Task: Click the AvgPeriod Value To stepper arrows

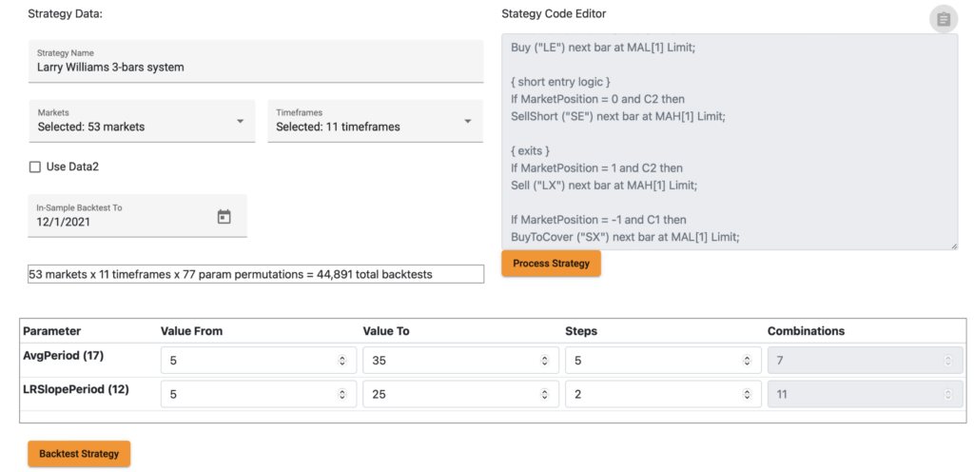Action: point(544,361)
